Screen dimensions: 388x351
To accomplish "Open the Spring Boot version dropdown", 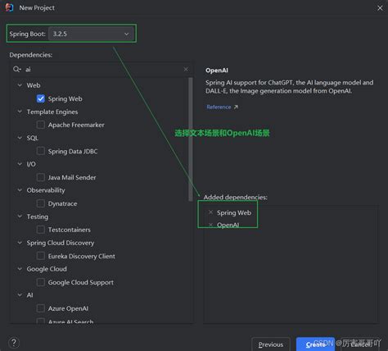I will coord(91,34).
